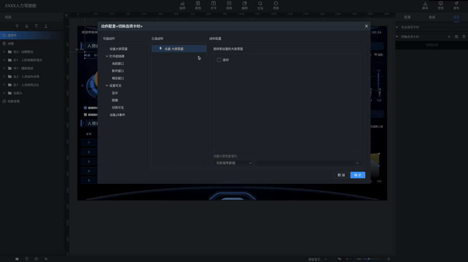Switch to the 配置 tab

pyautogui.click(x=407, y=17)
